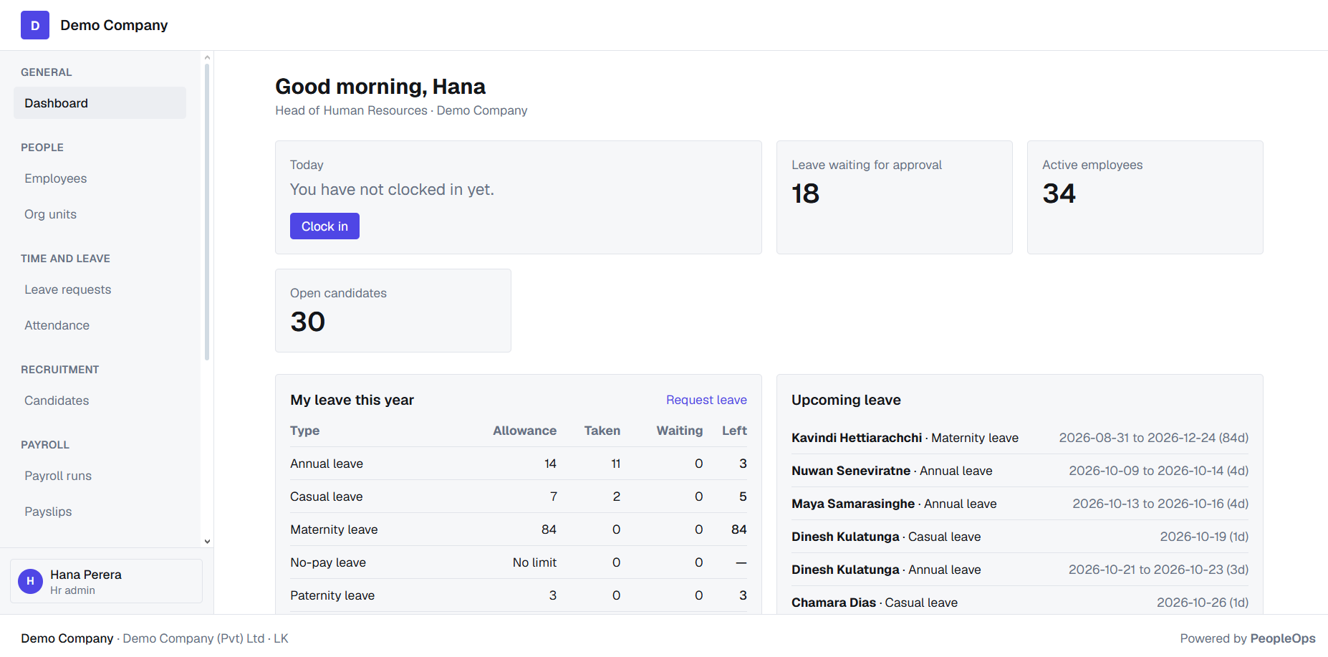Click Kavindi Hettiarachchi in Upcoming leave
Viewport: 1328px width, 657px height.
(857, 438)
